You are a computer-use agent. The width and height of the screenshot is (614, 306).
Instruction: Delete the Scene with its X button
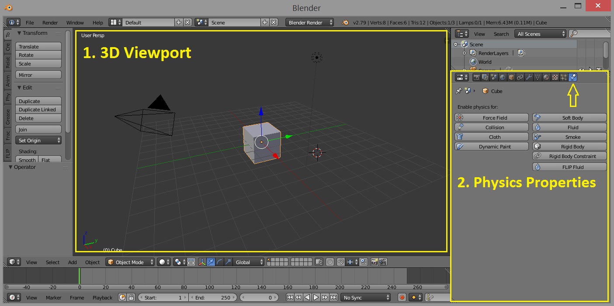click(x=274, y=22)
